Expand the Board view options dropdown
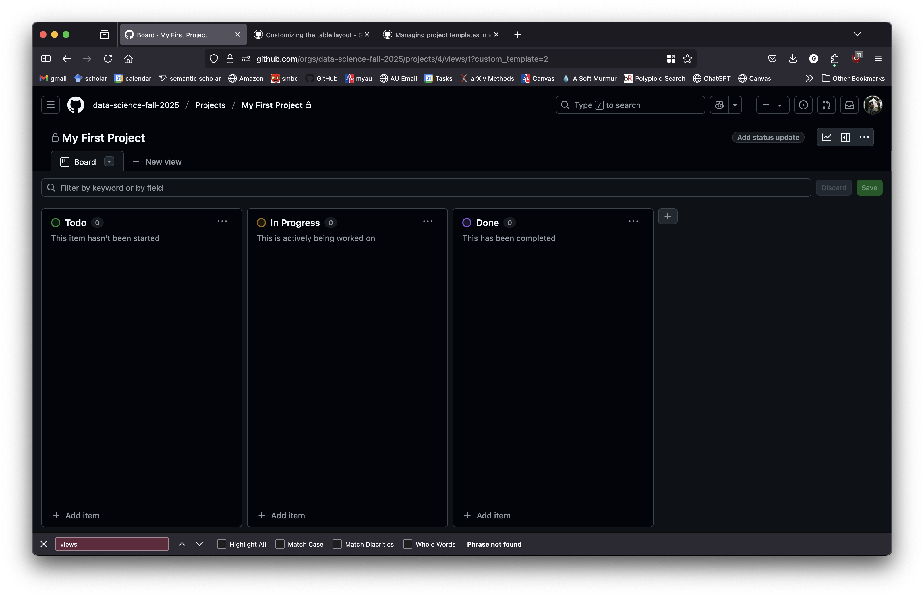Viewport: 924px width, 598px height. pos(109,161)
